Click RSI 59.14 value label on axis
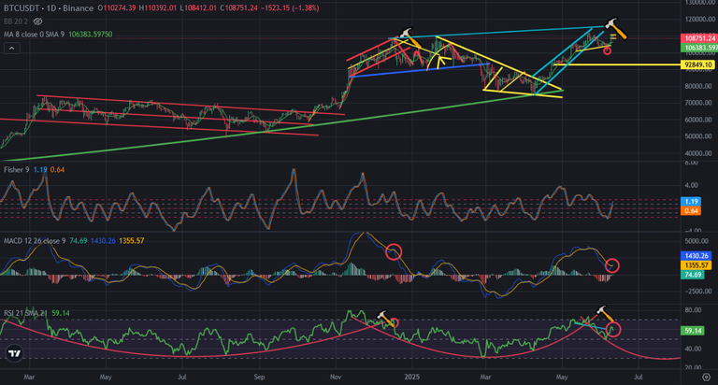This screenshot has width=718, height=385. coord(693,330)
